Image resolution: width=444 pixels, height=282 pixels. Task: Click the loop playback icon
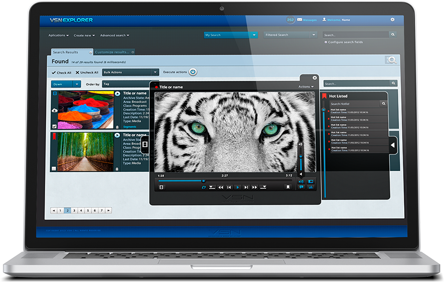coord(204,188)
